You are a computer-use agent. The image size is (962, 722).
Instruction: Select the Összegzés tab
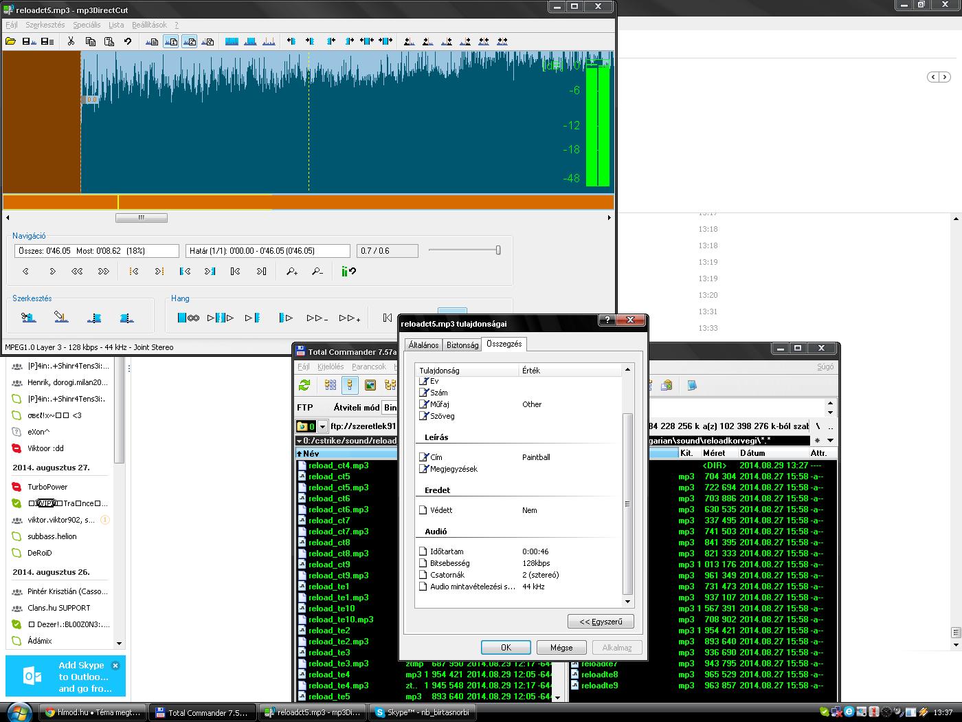(504, 344)
